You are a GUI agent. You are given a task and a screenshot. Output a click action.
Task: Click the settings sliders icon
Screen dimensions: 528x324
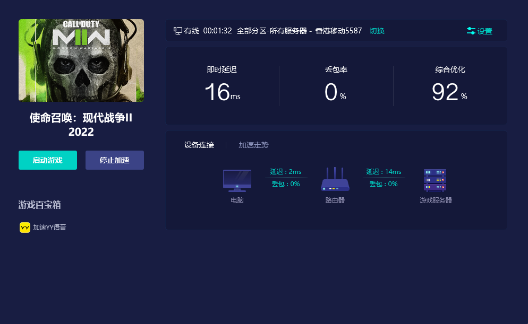[x=471, y=31]
